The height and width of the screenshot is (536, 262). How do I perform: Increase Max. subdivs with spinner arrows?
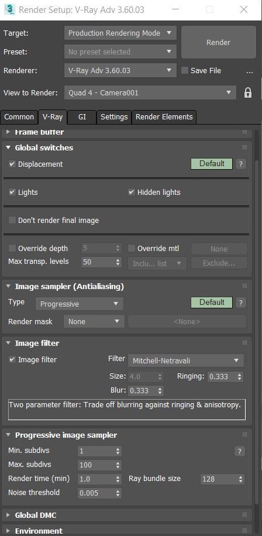[x=118, y=463]
